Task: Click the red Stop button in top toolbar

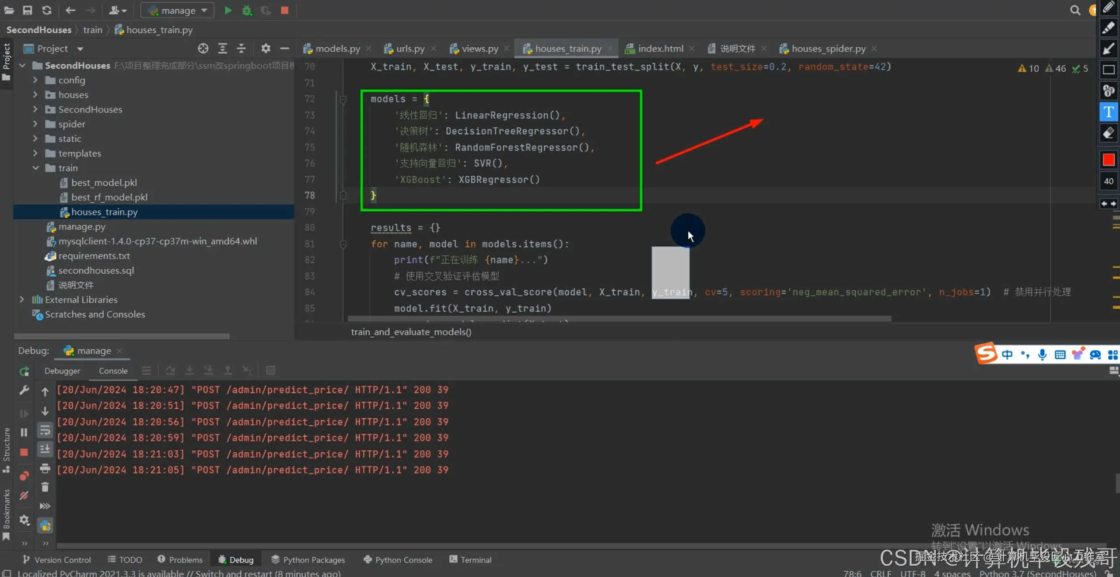Action: coord(284,10)
